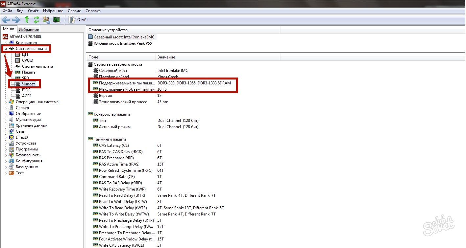Open the Справка menu
Screen dimensions: 466x248
tap(93, 11)
